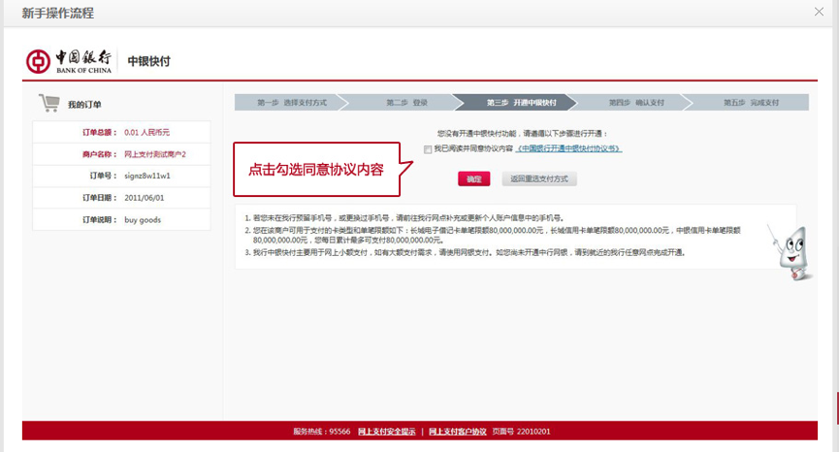This screenshot has height=452, width=839.
Task: Click the 我的订单 heading
Action: 84,105
